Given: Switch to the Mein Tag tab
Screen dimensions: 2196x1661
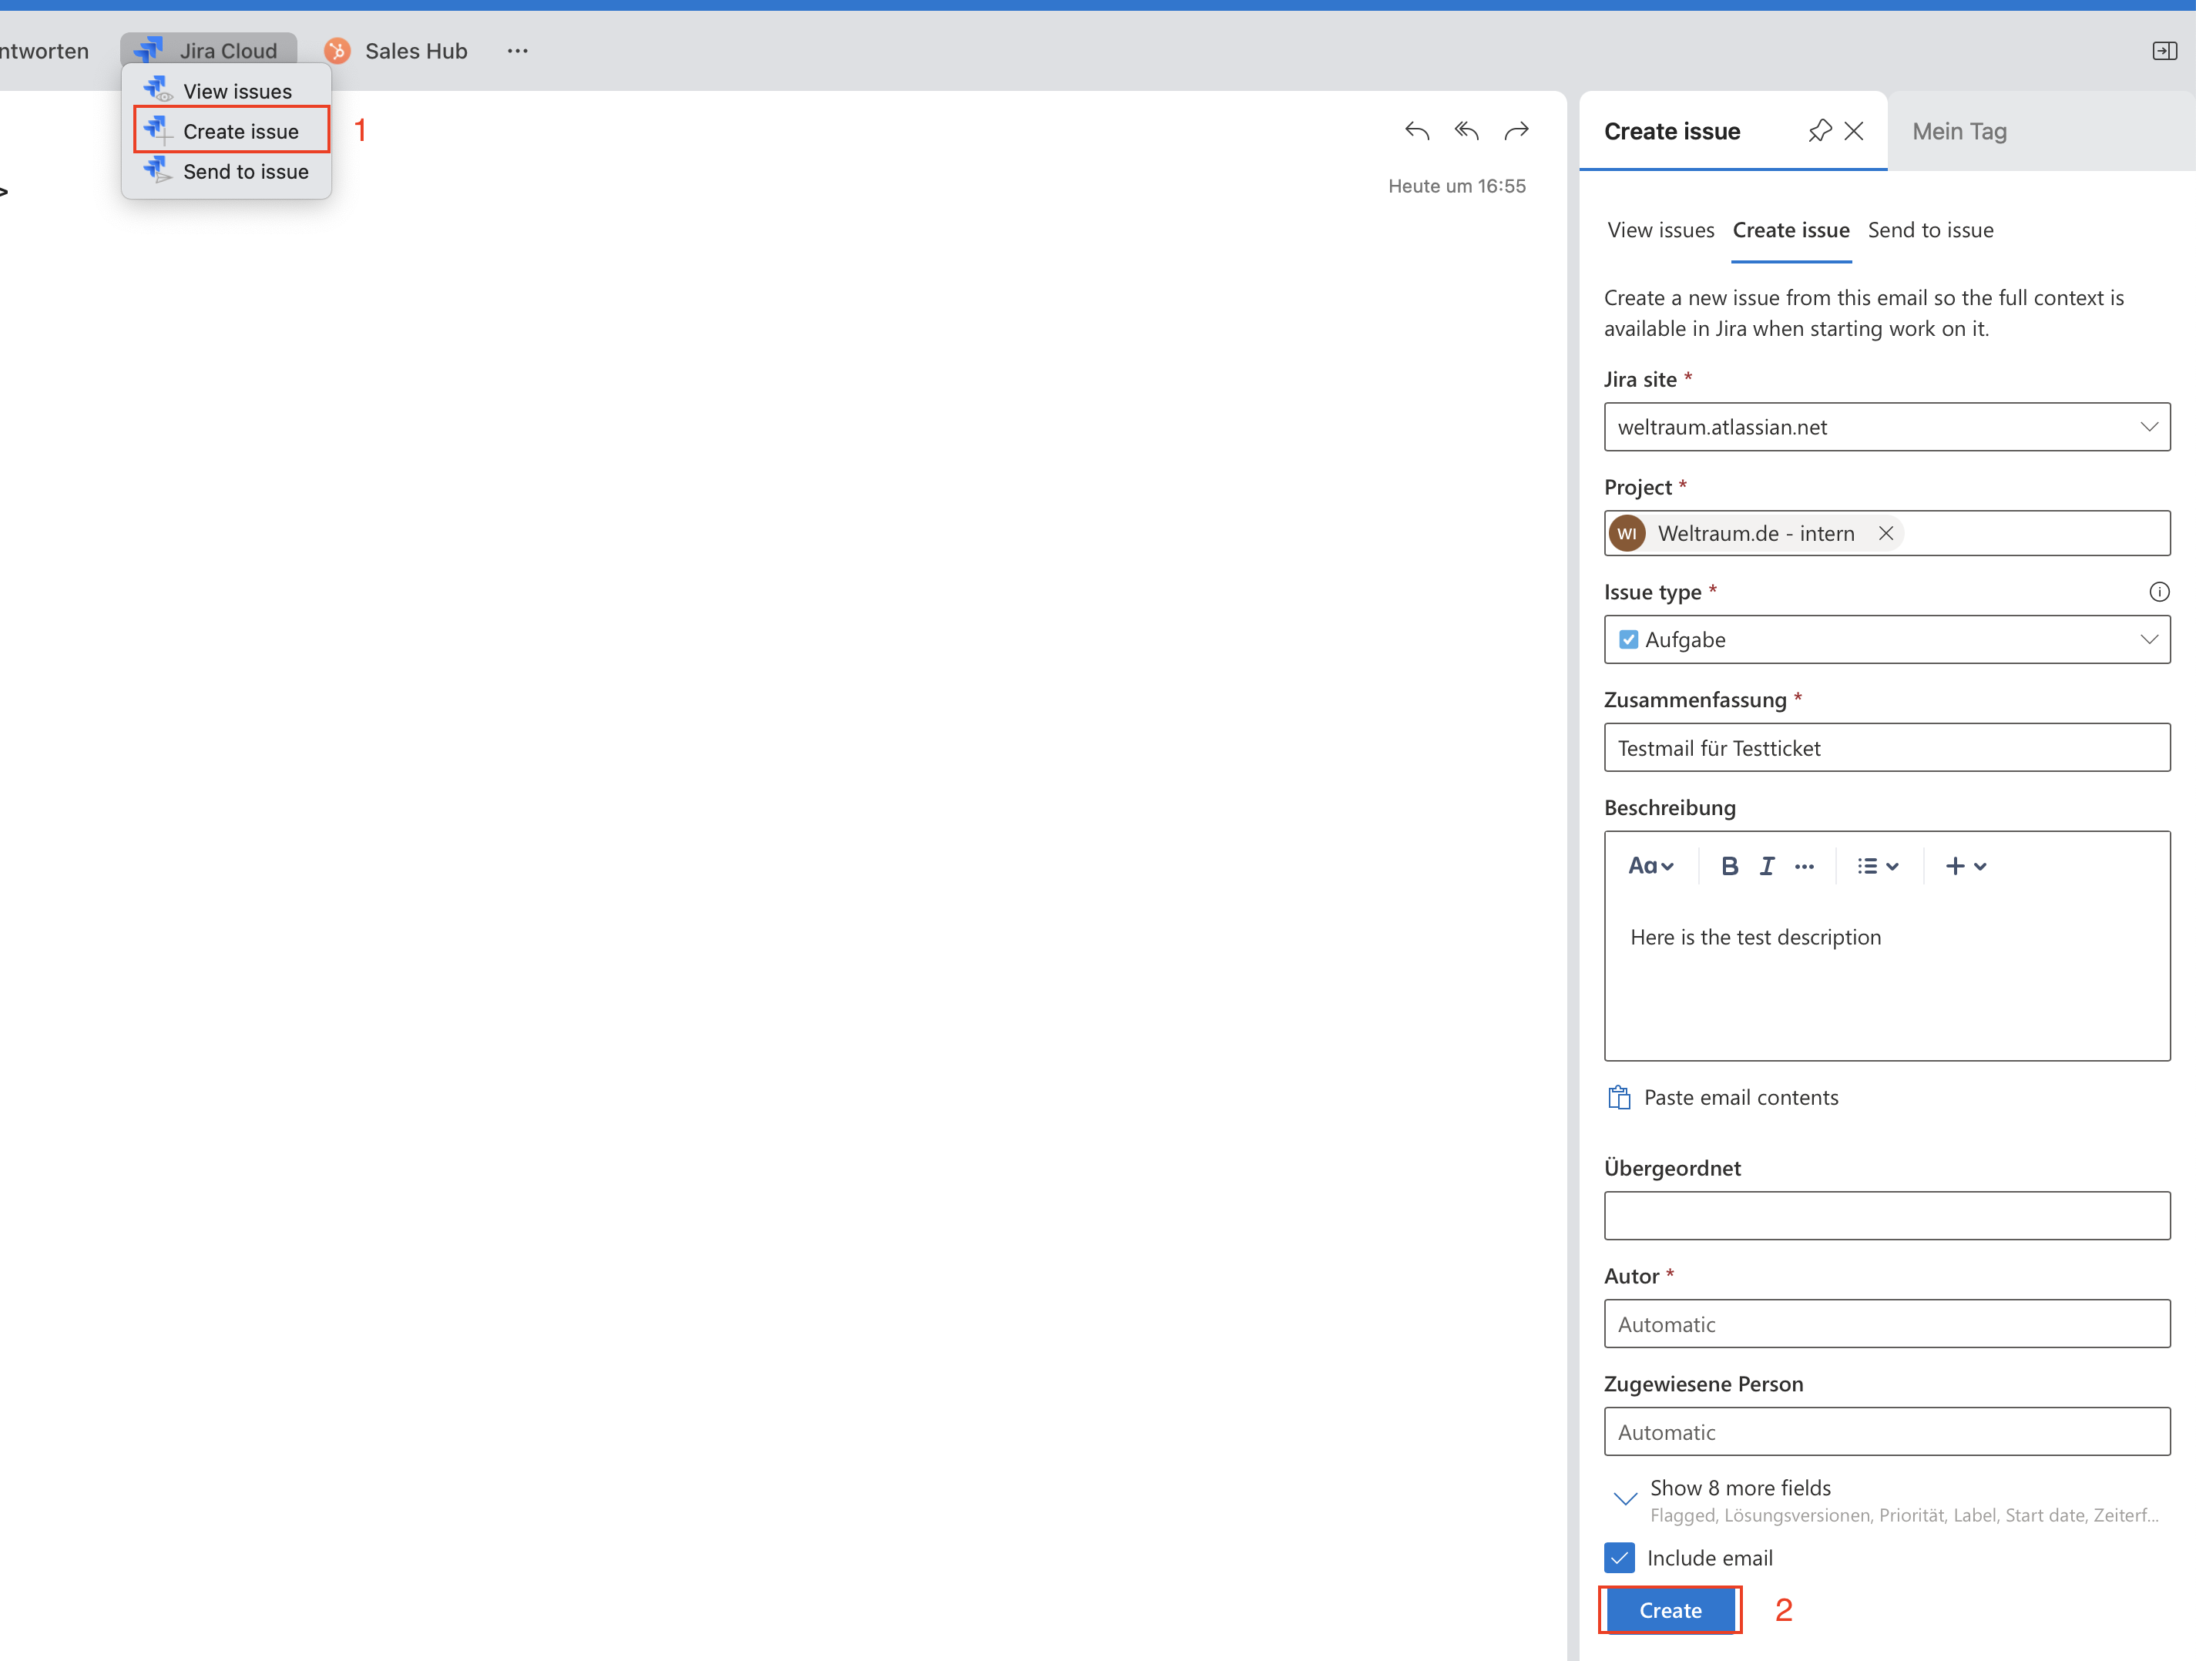Looking at the screenshot, I should tap(1959, 131).
